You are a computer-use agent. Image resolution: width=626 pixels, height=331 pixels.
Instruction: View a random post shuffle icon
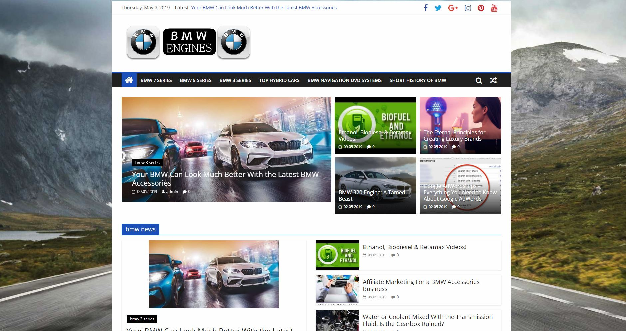[x=493, y=80]
